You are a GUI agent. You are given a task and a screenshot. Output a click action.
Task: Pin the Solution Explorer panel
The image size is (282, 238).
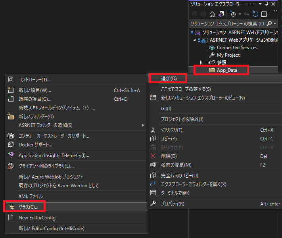[267, 4]
